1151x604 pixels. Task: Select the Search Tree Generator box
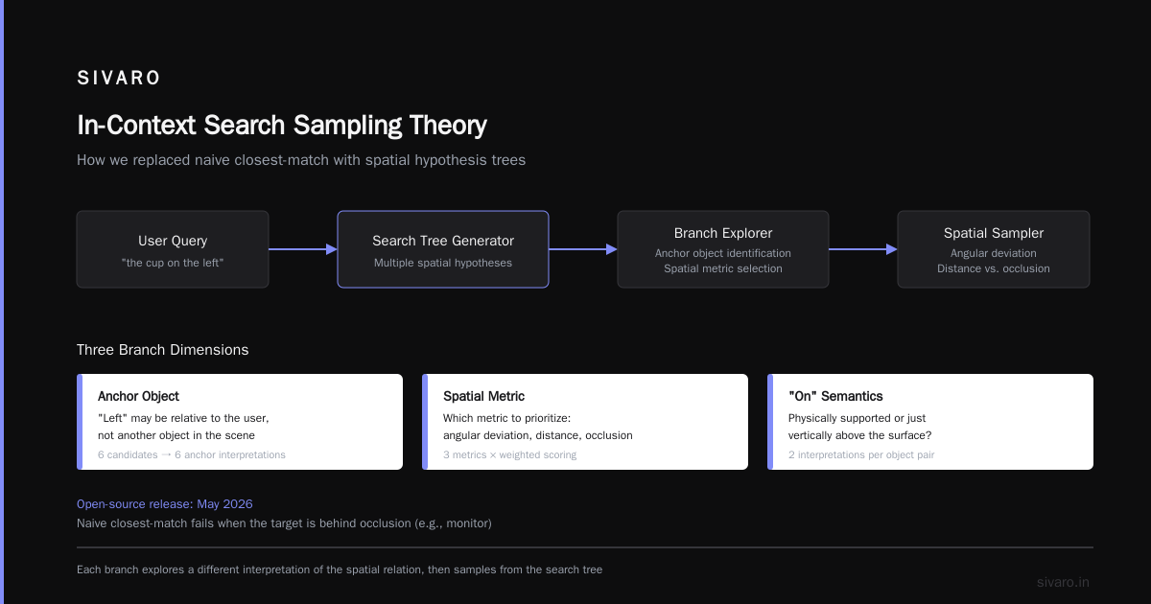pos(443,249)
